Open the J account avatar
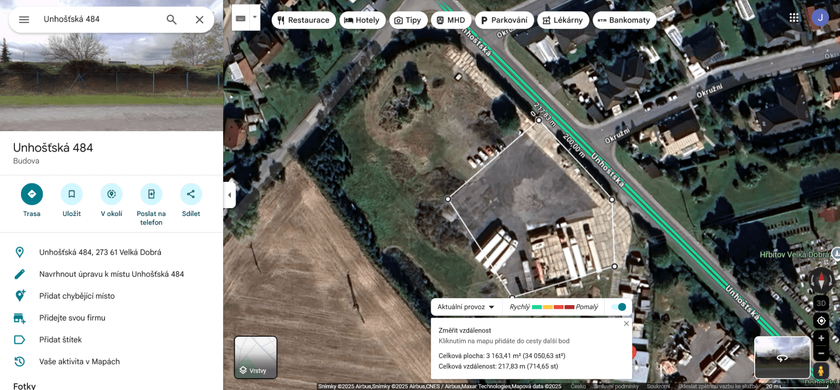Screen dimensions: 840x390 click(820, 18)
